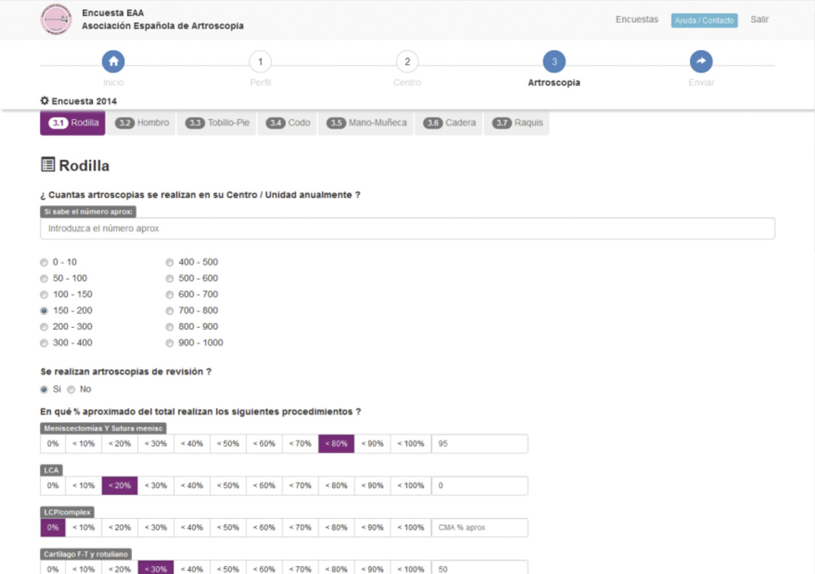This screenshot has height=574, width=815.
Task: Select step 3 Artroscopia circle
Action: 554,62
